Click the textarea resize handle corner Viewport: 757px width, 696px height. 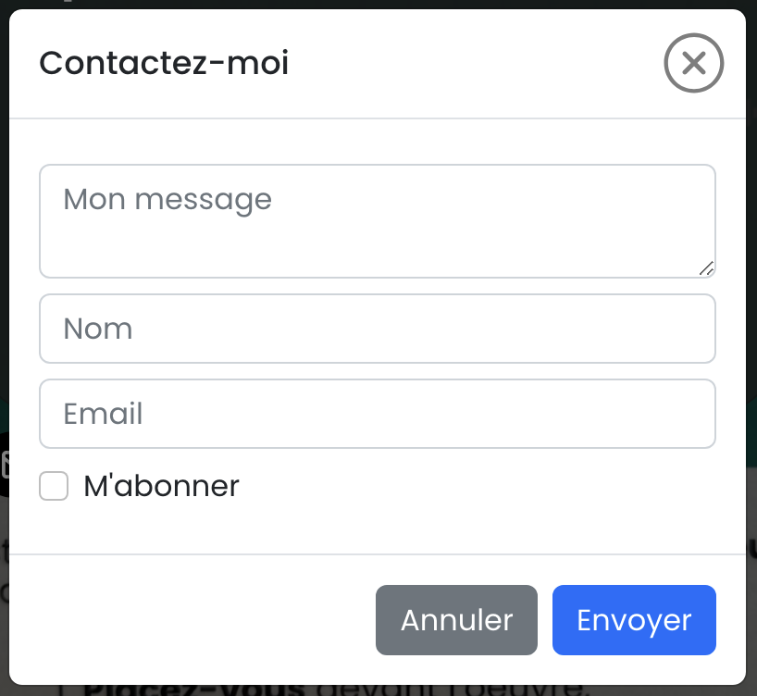point(706,268)
